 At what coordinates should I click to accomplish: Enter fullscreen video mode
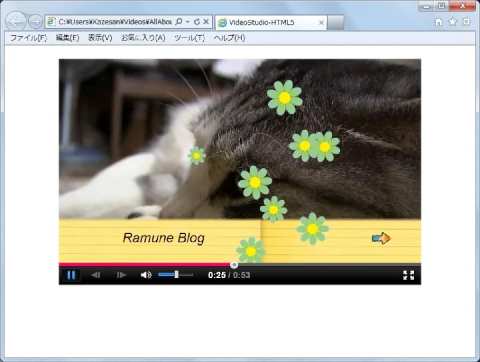pyautogui.click(x=408, y=275)
